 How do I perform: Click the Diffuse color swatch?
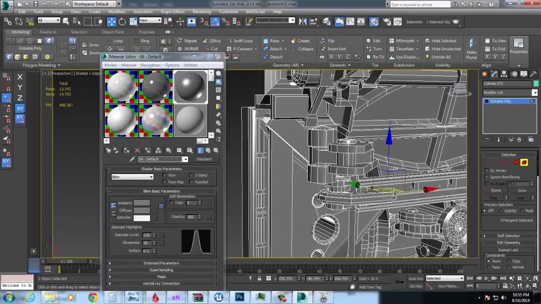point(142,210)
